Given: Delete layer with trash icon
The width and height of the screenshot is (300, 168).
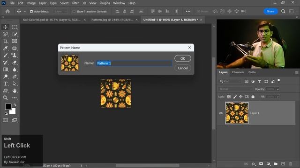Looking at the screenshot, I should [x=291, y=164].
